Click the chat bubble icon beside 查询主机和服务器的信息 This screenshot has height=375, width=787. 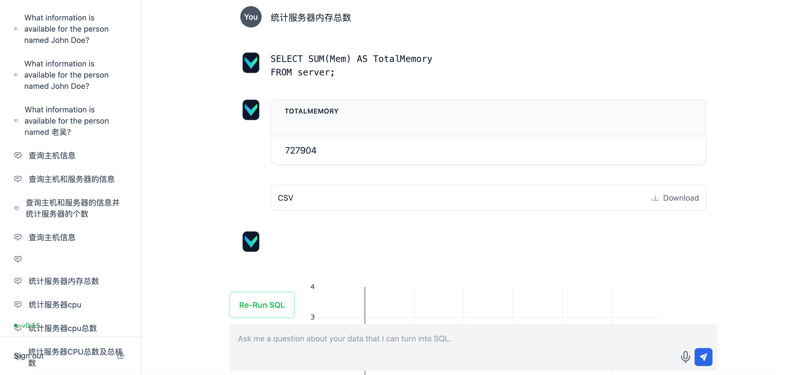(18, 179)
